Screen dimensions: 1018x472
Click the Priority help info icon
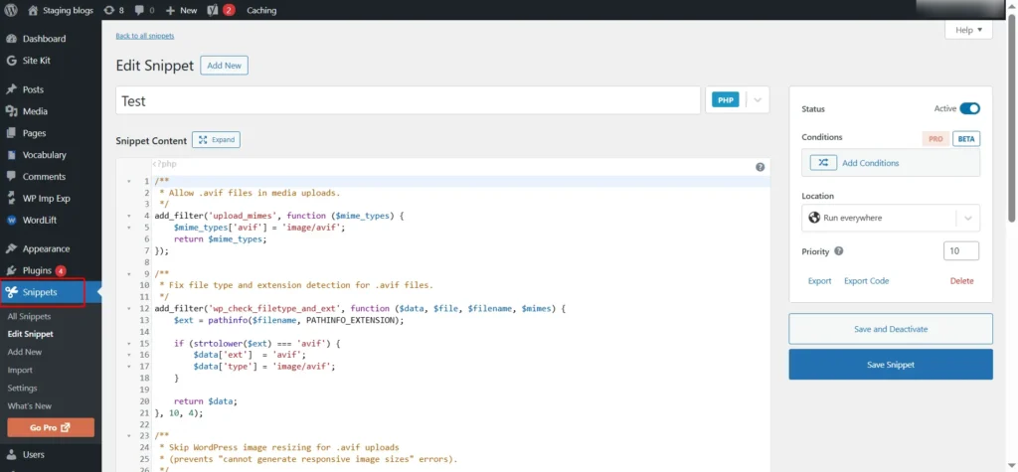tap(839, 251)
